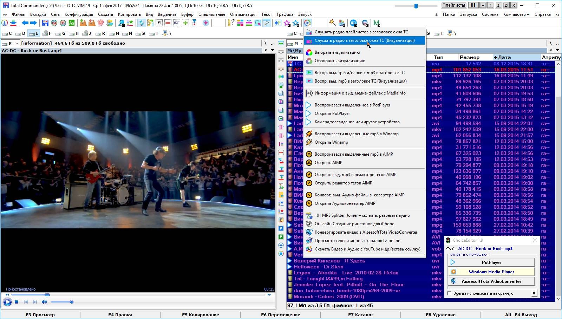Click the green M toolbar icon
The height and width of the screenshot is (319, 562).
(377, 23)
